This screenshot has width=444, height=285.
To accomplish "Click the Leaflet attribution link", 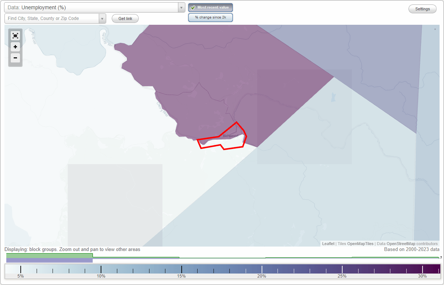I will pyautogui.click(x=328, y=244).
